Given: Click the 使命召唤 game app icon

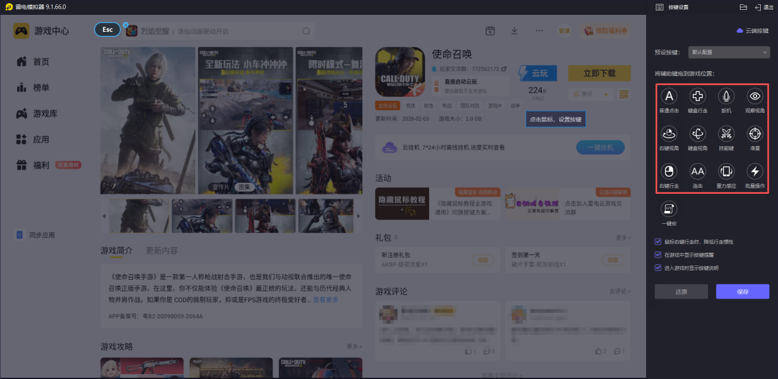Looking at the screenshot, I should [x=400, y=72].
